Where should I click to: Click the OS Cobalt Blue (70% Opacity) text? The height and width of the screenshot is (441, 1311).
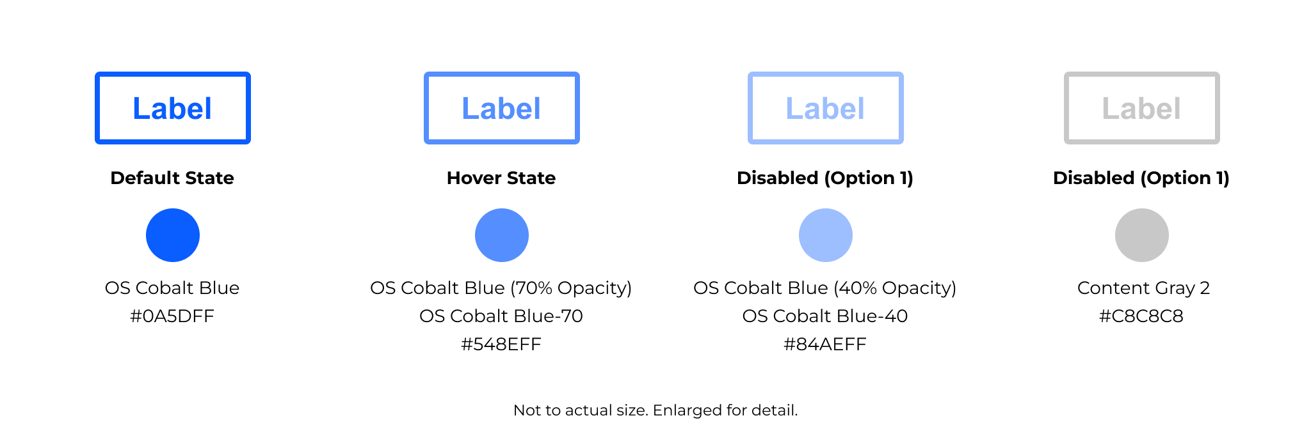click(501, 288)
